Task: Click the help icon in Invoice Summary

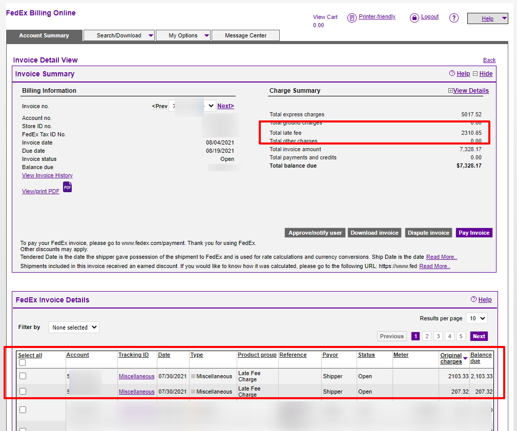Action: (x=452, y=73)
